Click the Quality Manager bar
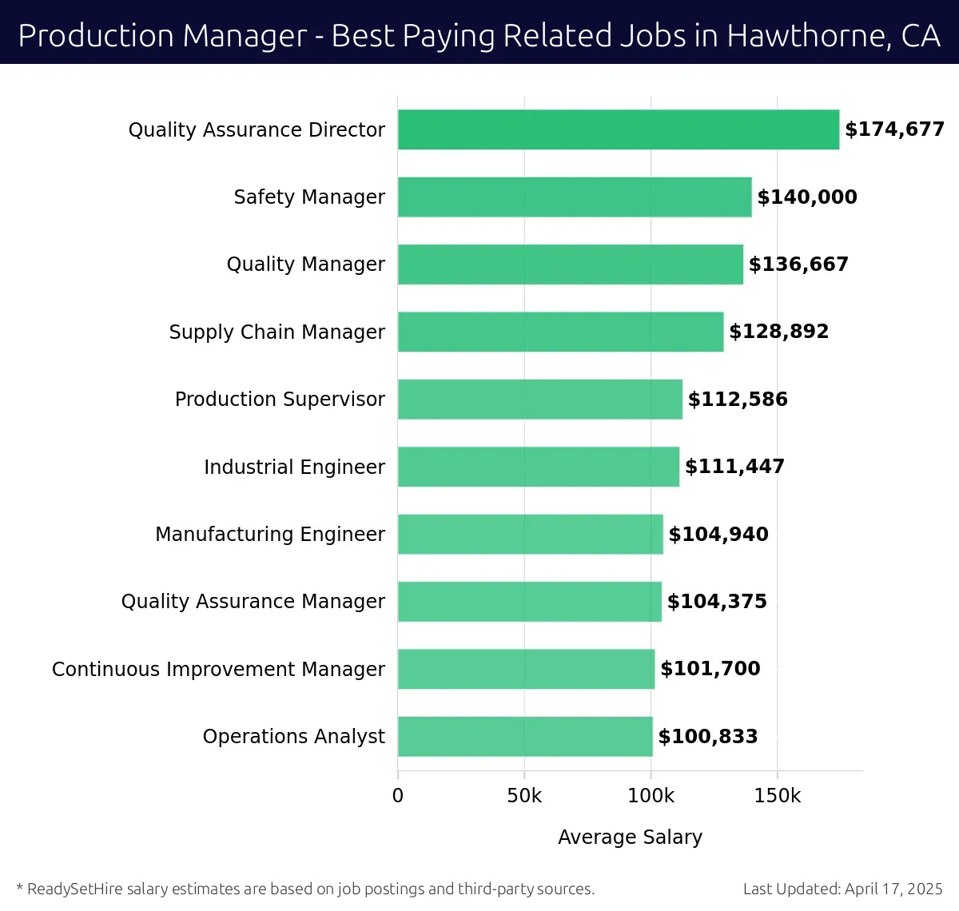 (571, 265)
